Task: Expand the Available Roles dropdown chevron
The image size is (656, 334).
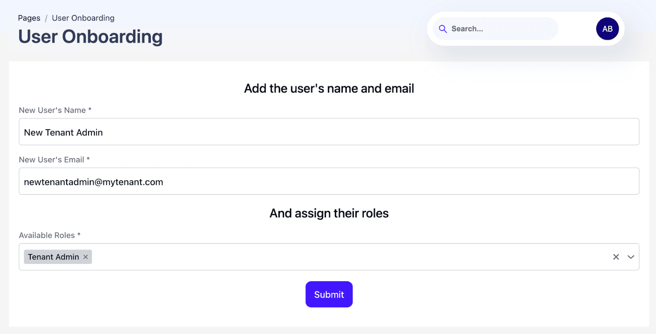Action: click(631, 257)
